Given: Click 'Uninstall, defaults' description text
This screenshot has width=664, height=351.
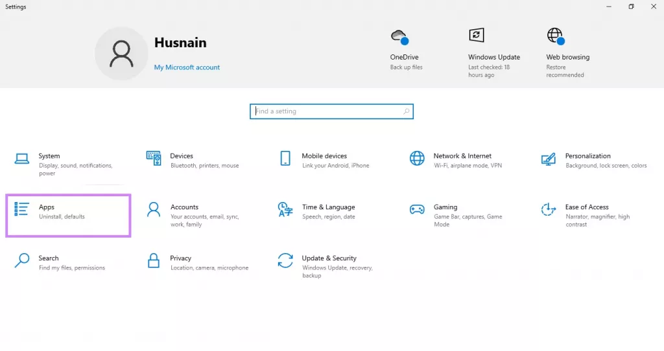Looking at the screenshot, I should coord(62,216).
